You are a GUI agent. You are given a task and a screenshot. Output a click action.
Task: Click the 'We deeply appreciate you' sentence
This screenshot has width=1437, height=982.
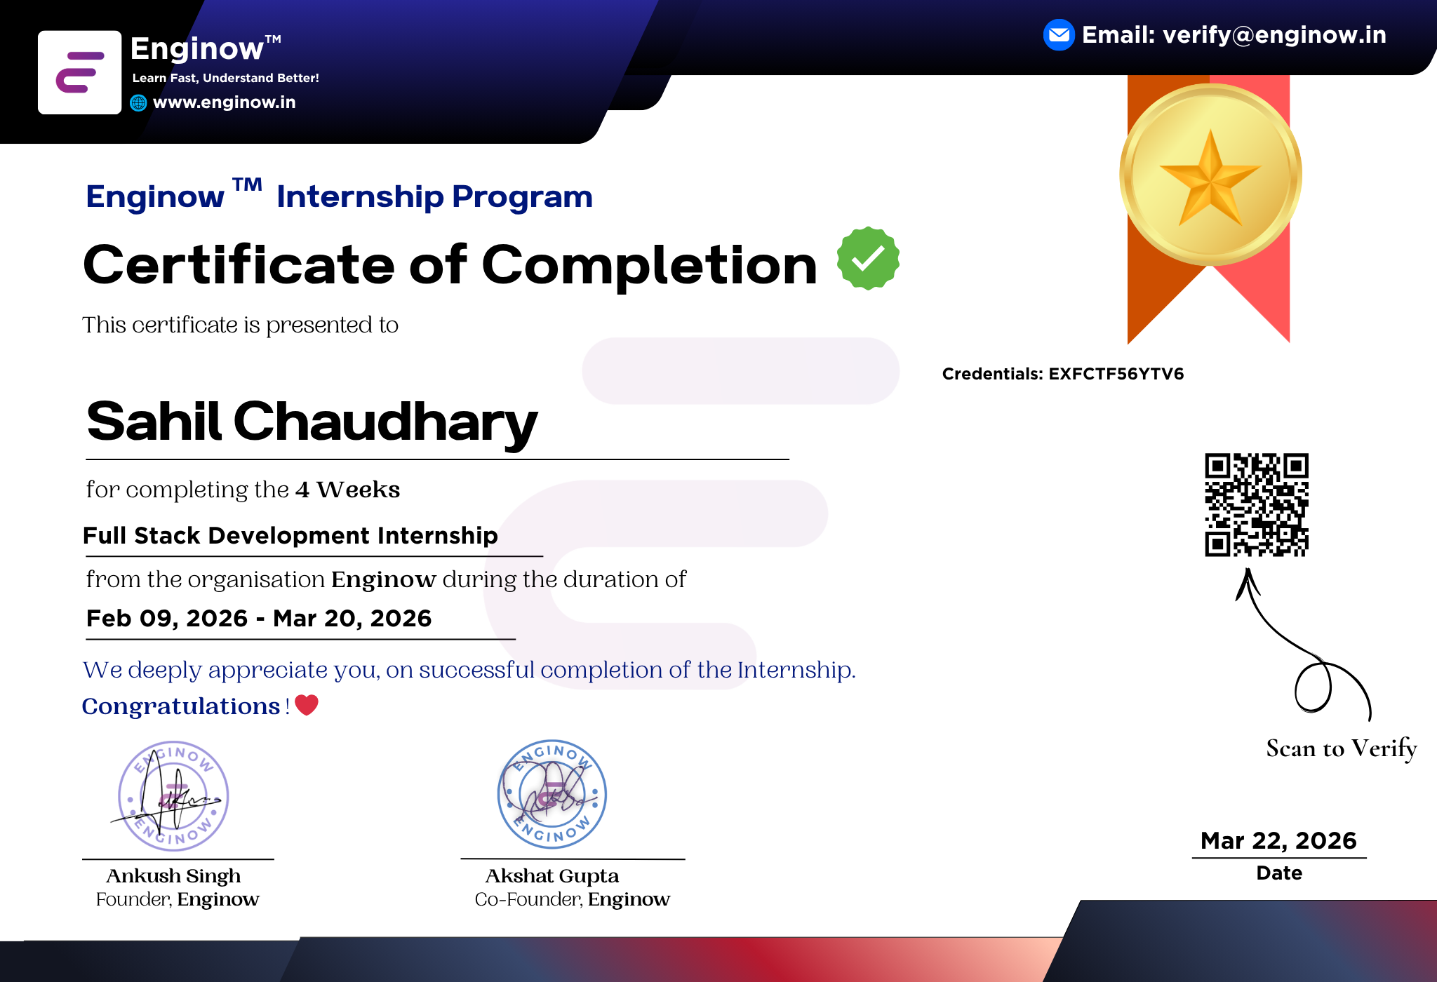tap(469, 670)
